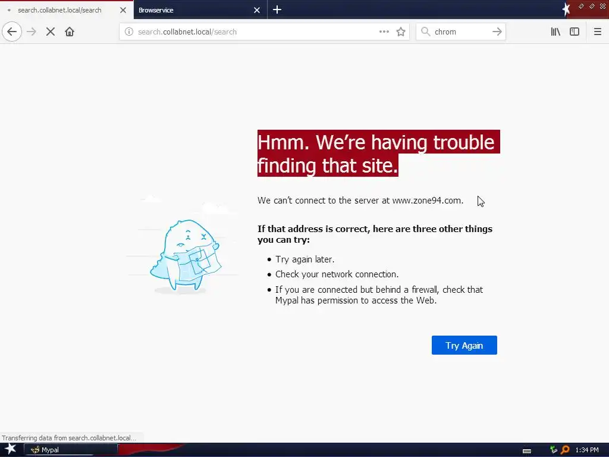Open the star Start button on taskbar
Viewport: 609px width, 457px height.
click(10, 450)
